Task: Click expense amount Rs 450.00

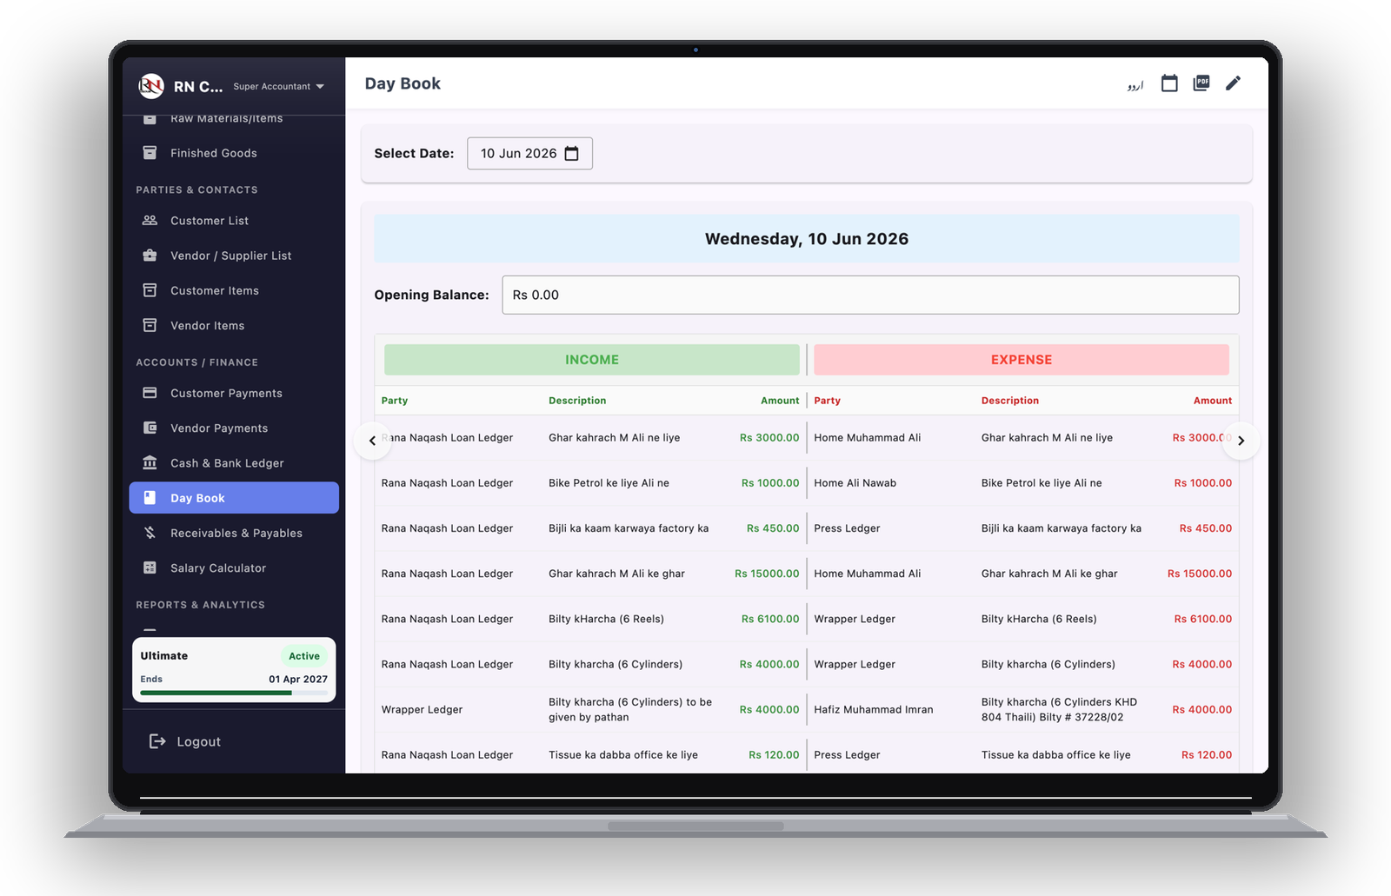Action: pyautogui.click(x=1206, y=528)
